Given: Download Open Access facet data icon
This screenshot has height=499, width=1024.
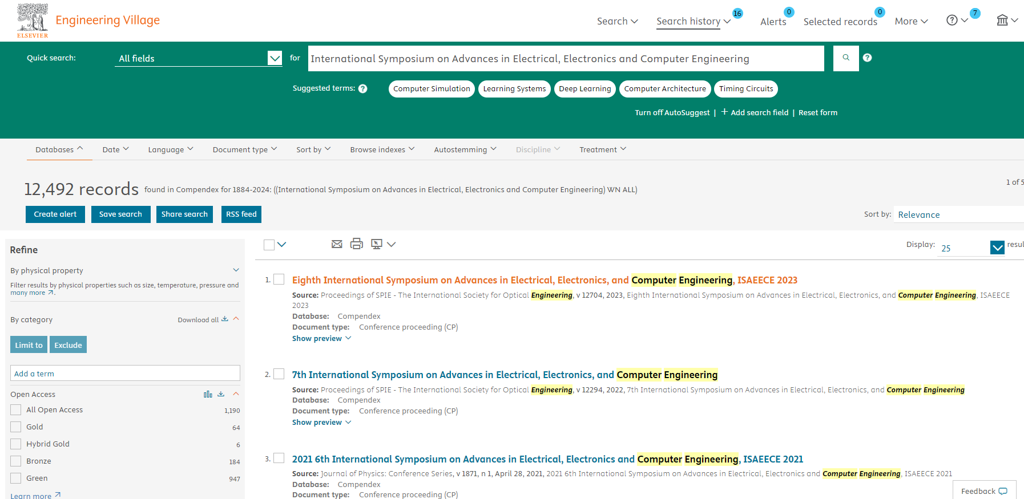Looking at the screenshot, I should [x=221, y=394].
